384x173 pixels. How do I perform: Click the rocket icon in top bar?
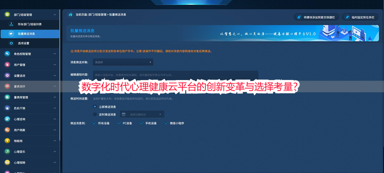[x=299, y=17]
